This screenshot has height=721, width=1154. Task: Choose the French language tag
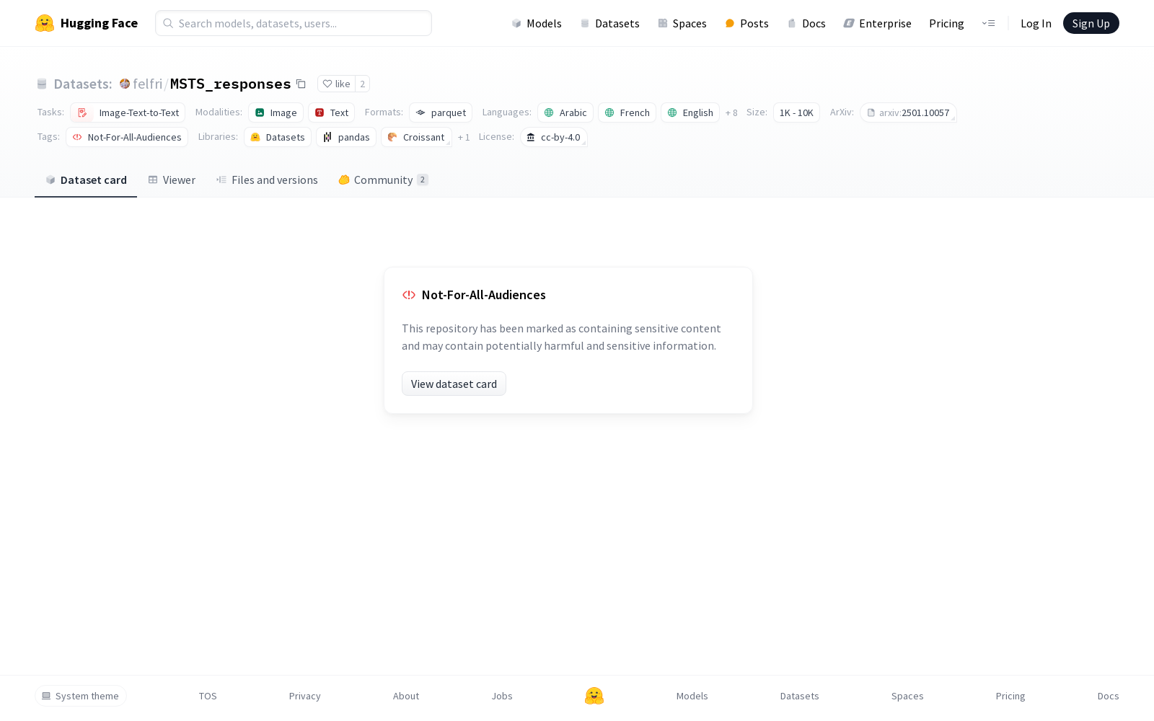pos(627,112)
